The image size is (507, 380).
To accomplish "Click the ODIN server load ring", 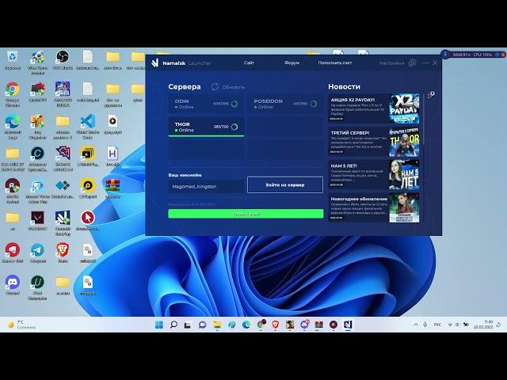I will [x=234, y=104].
